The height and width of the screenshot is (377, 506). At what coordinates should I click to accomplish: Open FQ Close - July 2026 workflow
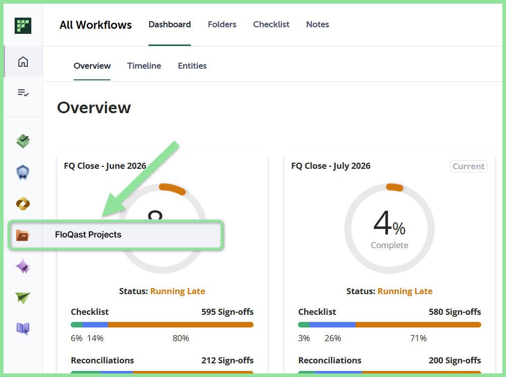click(x=331, y=166)
